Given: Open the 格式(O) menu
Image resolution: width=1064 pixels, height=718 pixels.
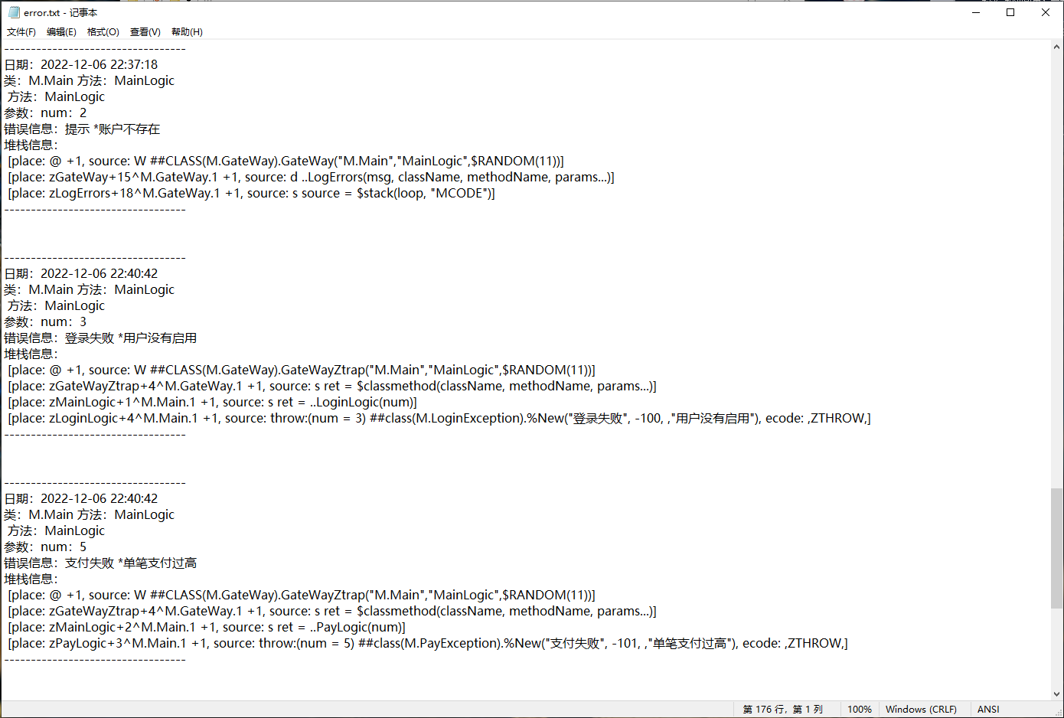Looking at the screenshot, I should (103, 32).
